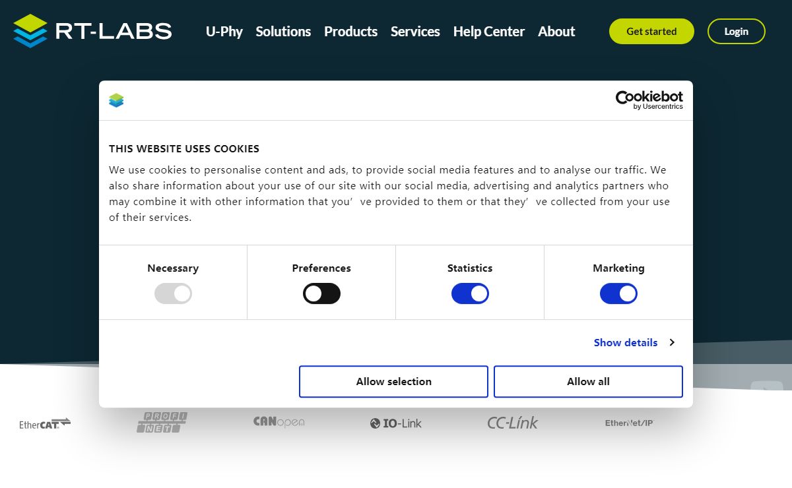Click the Necessary cookies toggle
This screenshot has width=792, height=488.
[173, 293]
